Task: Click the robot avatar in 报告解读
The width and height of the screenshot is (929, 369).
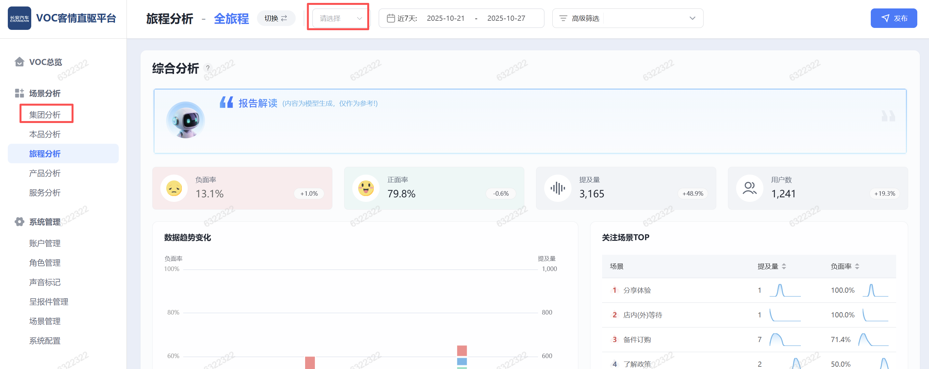Action: pos(185,120)
